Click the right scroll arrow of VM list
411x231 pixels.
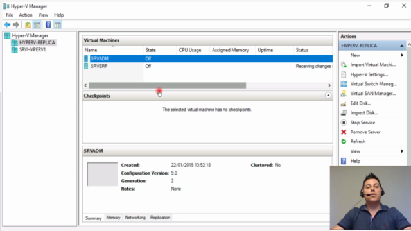[329, 85]
